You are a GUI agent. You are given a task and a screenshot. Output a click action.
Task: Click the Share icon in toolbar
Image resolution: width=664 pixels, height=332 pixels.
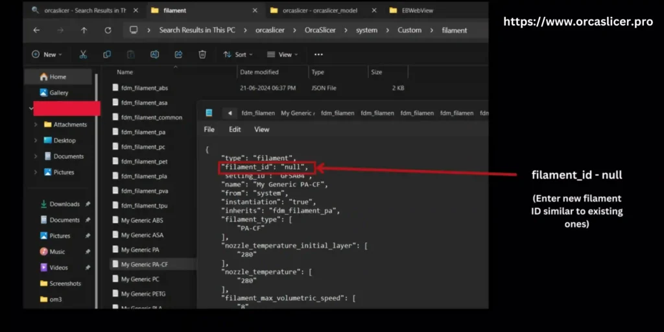(178, 54)
